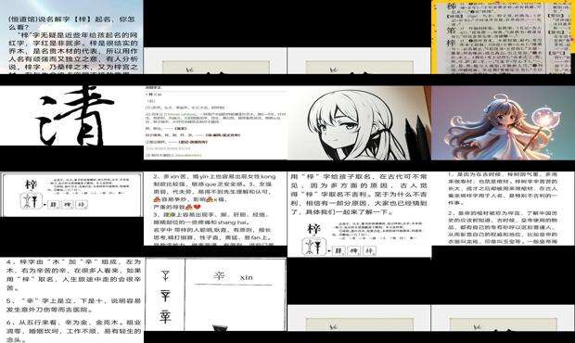
Task: Open the dictionary definition text screenshot
Action: tap(215, 122)
